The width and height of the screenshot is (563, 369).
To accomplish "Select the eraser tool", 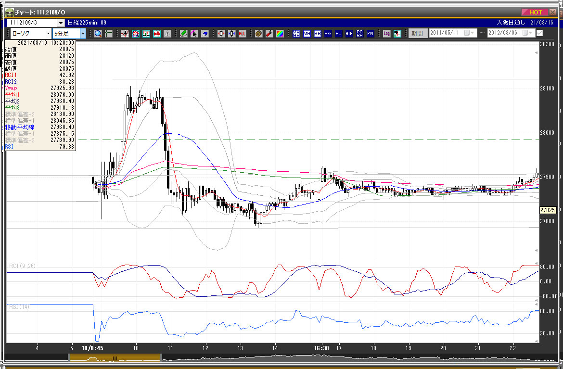I will (x=205, y=33).
